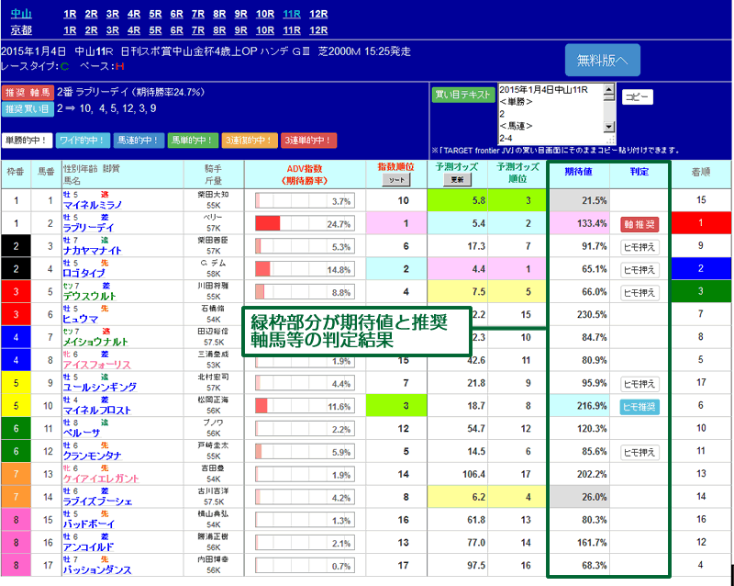
Task: Click the コピー button
Action: tap(637, 97)
